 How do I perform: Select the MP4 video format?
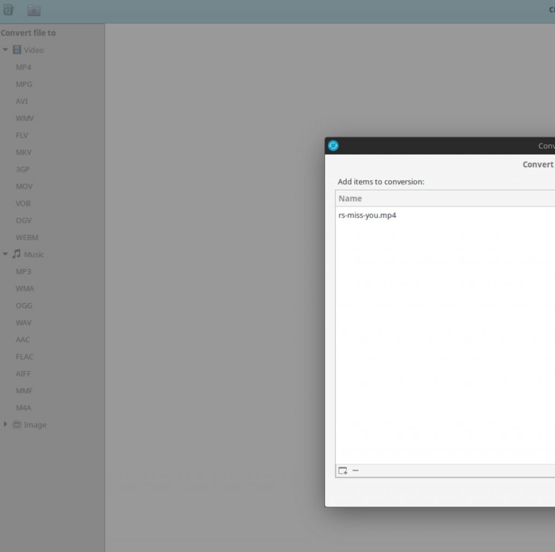coord(23,67)
